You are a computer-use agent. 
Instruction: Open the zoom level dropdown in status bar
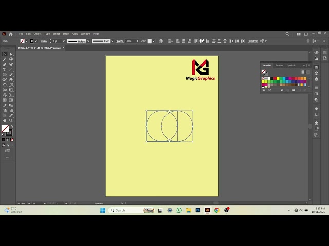(29, 203)
